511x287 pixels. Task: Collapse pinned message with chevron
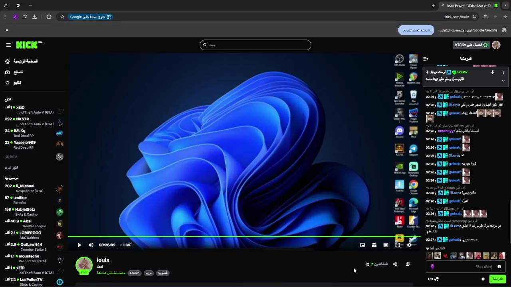[x=503, y=81]
